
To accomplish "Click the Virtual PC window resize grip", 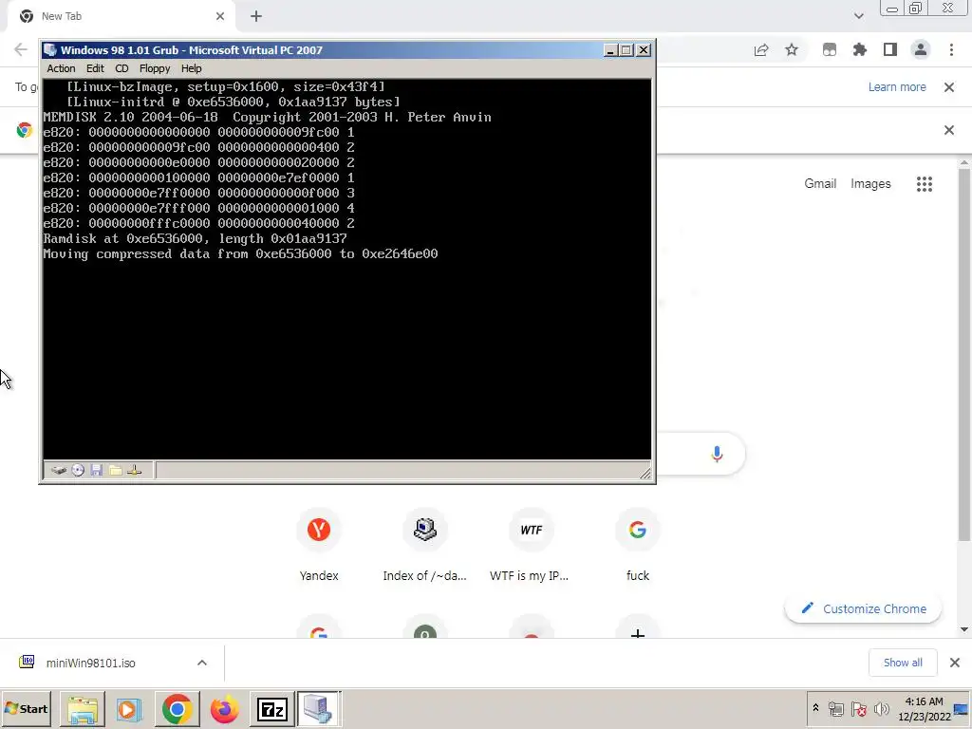I will 645,474.
